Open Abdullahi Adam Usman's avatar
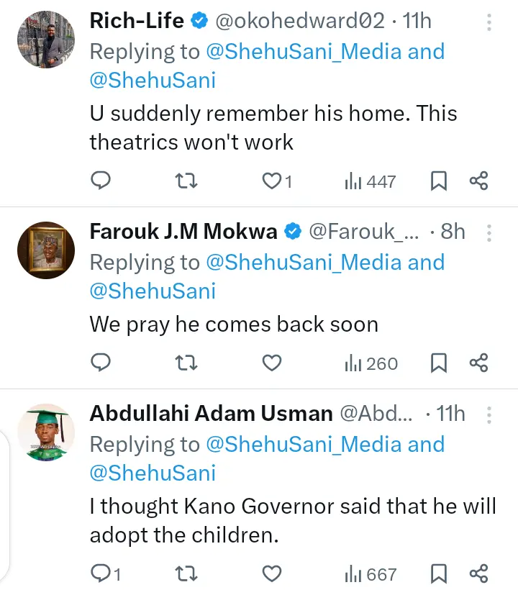The width and height of the screenshot is (518, 590). pyautogui.click(x=46, y=432)
